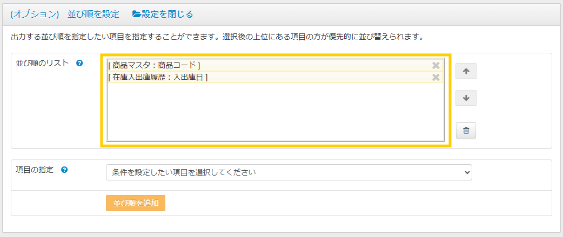Click the 並び順を設定 header title
Screen dimensions: 563x237
pos(93,14)
